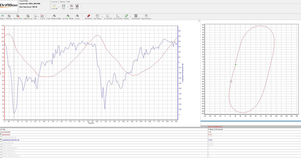
Task: Click the Save icon in the toolbar
Action: pos(63,6)
